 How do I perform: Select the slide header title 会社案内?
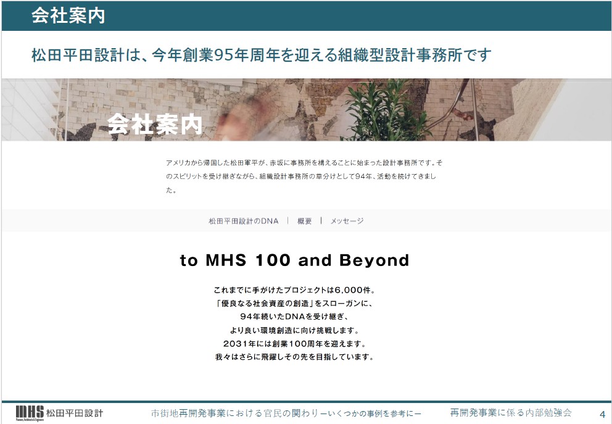[x=68, y=15]
